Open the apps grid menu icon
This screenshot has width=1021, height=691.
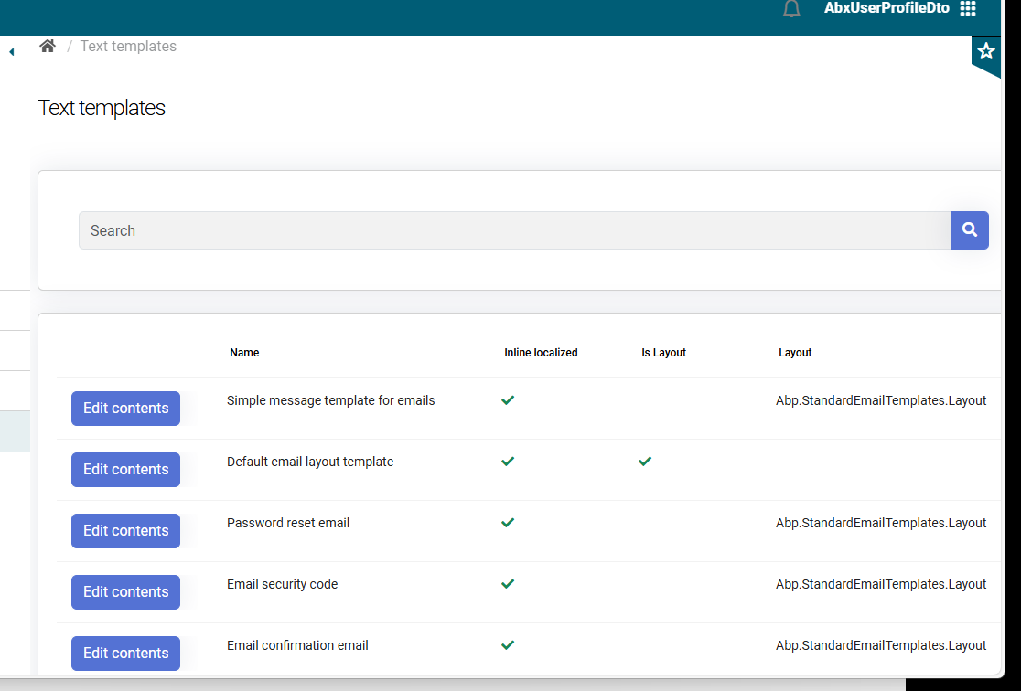tap(968, 8)
